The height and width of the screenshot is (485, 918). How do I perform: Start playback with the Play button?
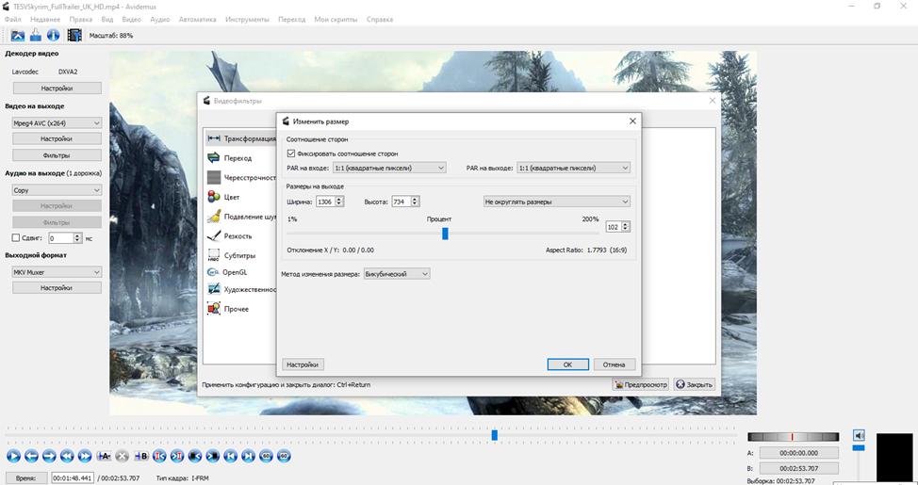[x=13, y=456]
